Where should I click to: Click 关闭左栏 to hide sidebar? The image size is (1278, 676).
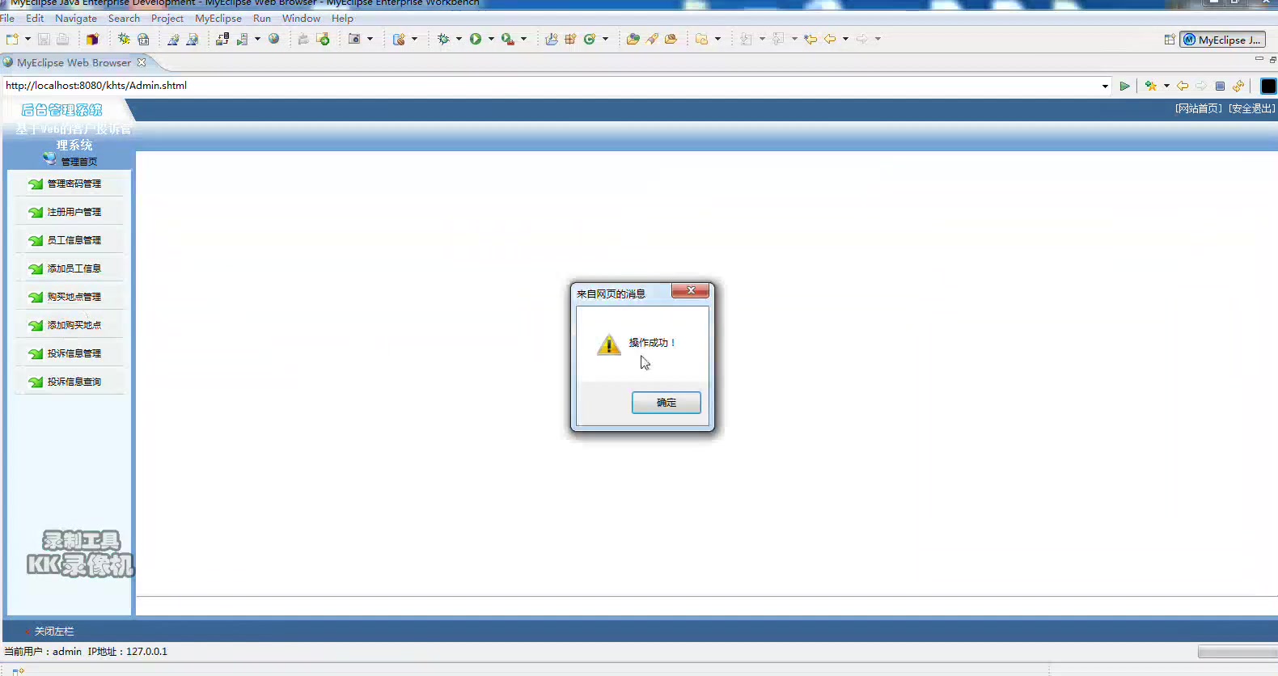tap(53, 632)
